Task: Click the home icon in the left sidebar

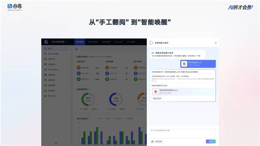Action: click(46, 49)
